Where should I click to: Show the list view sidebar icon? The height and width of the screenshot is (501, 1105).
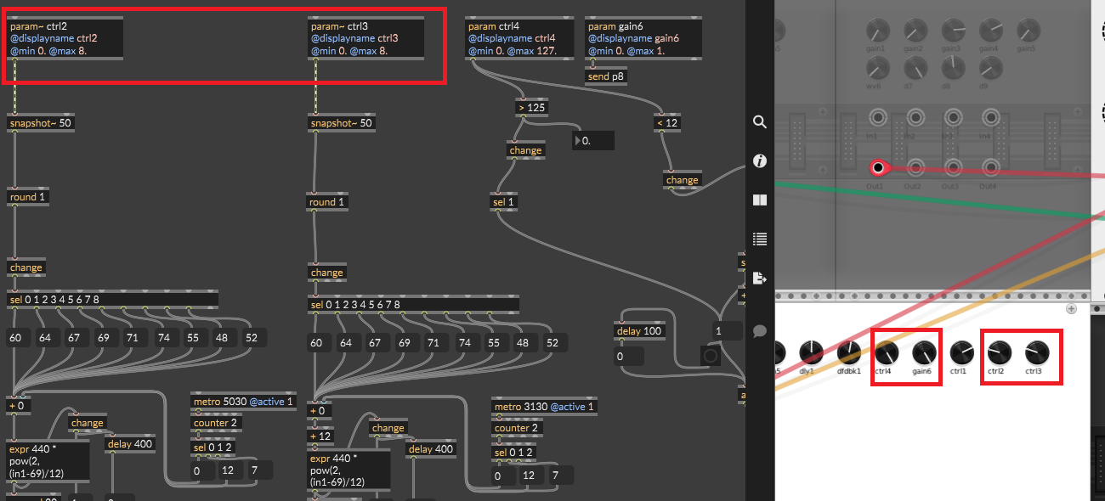tap(760, 239)
